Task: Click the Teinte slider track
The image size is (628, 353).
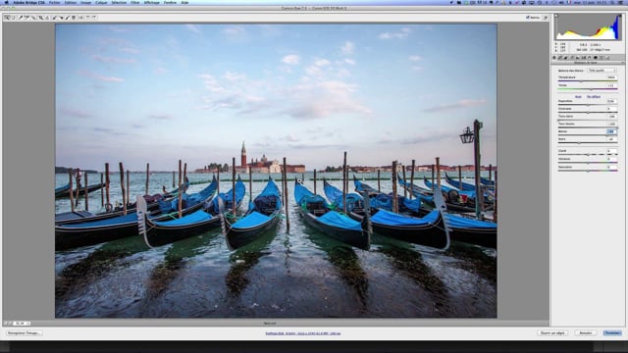Action: [x=588, y=89]
